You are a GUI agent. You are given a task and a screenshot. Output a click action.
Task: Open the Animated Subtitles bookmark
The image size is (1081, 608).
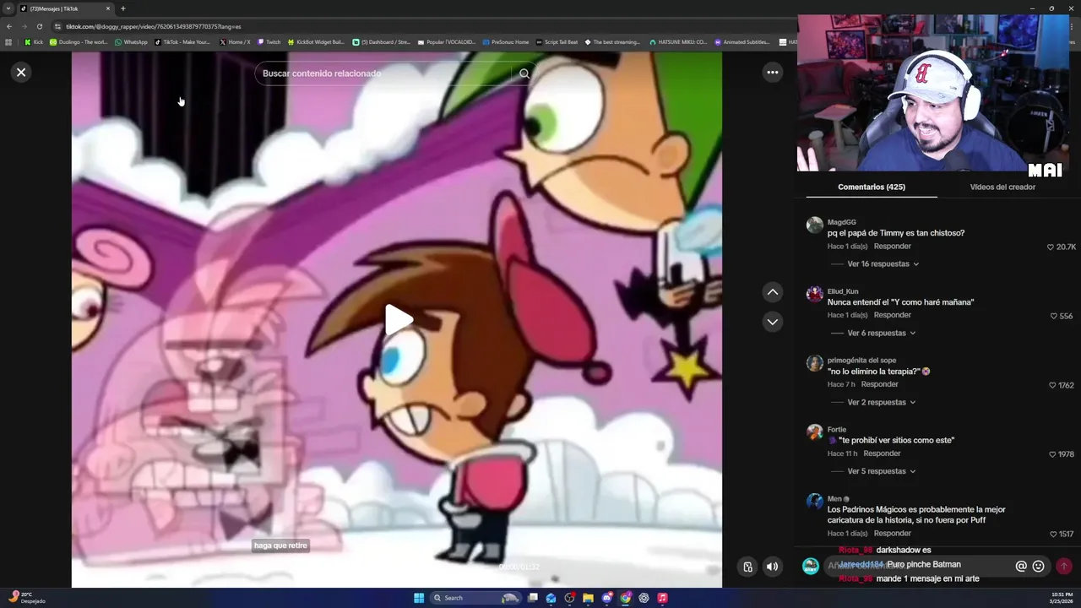[742, 42]
